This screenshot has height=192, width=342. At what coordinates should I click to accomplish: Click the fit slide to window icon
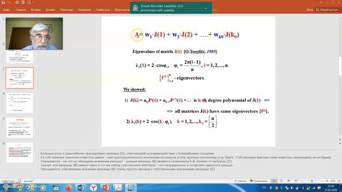pyautogui.click(x=339, y=181)
